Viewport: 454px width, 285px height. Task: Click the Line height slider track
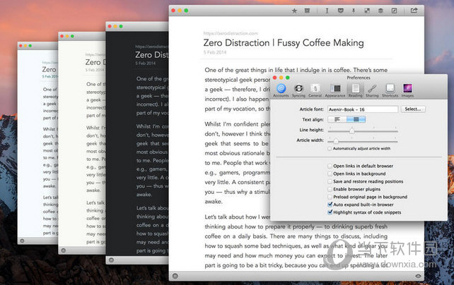(x=363, y=131)
